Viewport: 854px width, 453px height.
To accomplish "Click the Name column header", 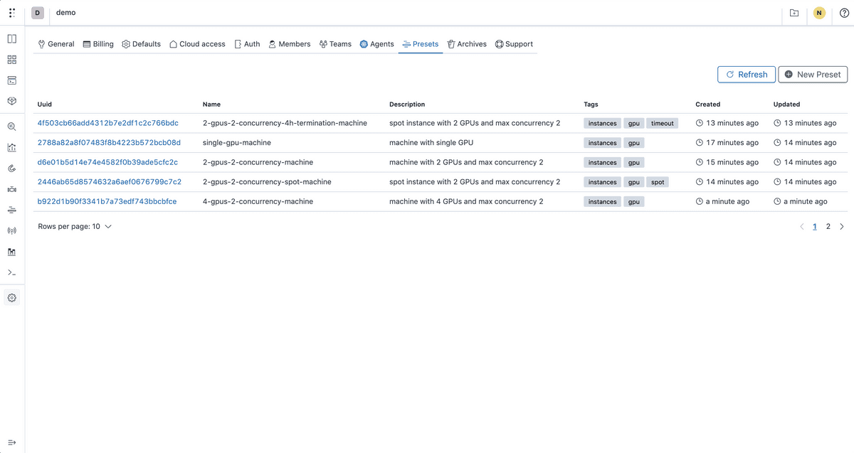I will 212,104.
